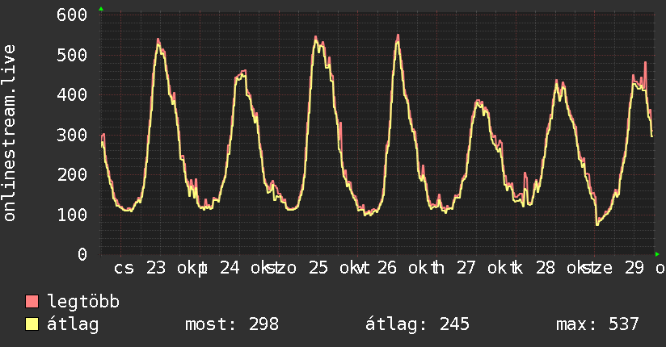Click the green arrow atop the y-axis
This screenshot has width=666, height=347.
(101, 9)
